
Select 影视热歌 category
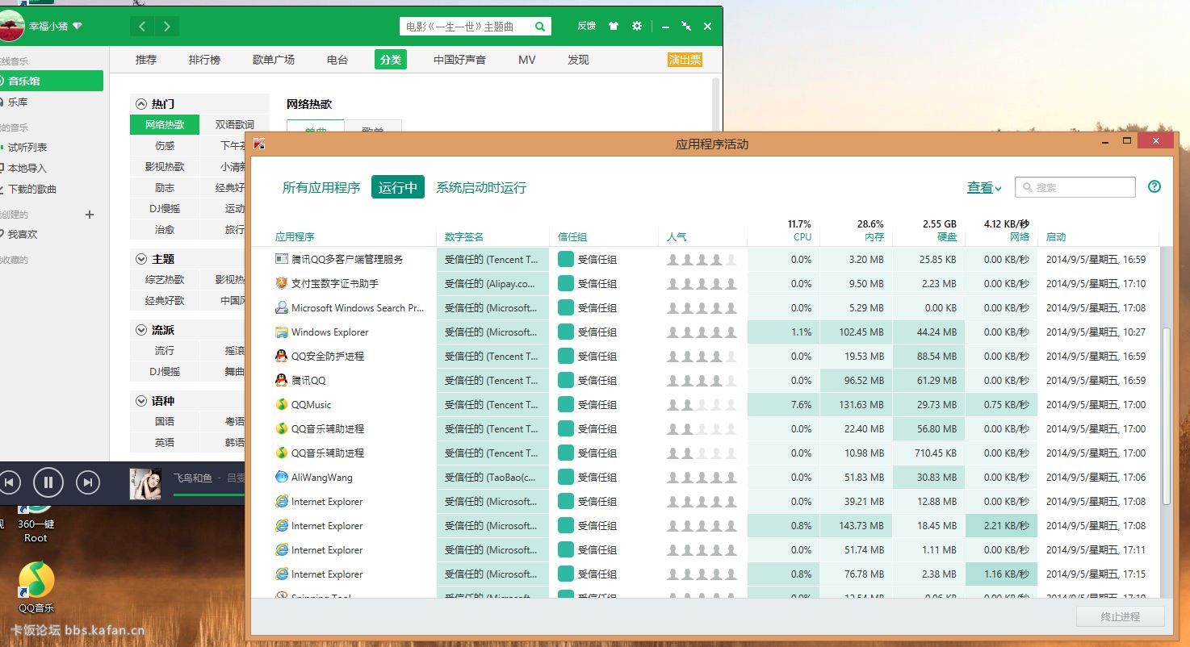pyautogui.click(x=165, y=166)
